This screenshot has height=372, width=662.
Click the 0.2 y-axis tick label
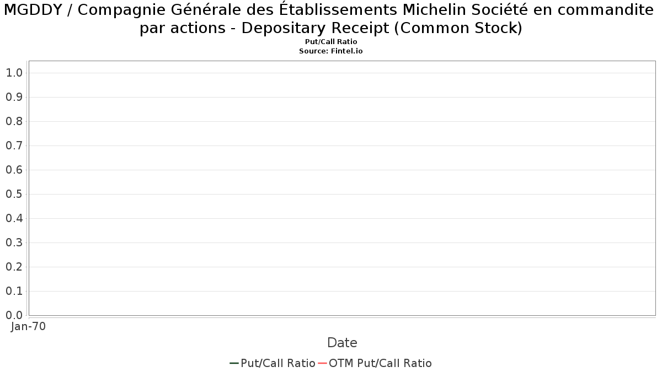pyautogui.click(x=14, y=267)
